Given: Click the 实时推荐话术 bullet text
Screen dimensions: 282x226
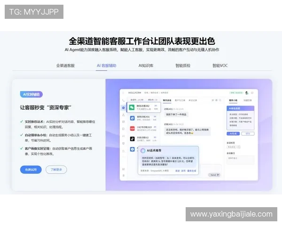Looking at the screenshot, I should tap(60, 124).
